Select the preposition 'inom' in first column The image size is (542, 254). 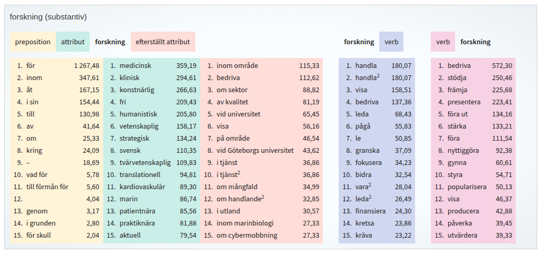tap(34, 78)
